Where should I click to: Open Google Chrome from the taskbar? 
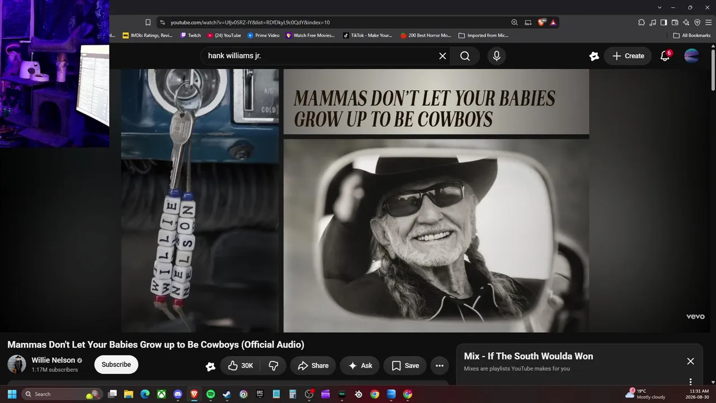[374, 394]
